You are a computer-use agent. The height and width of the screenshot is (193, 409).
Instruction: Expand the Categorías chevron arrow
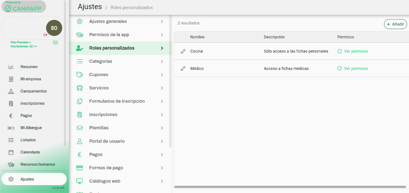tap(162, 61)
